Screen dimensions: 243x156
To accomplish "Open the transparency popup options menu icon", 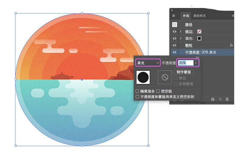I will [197, 57].
